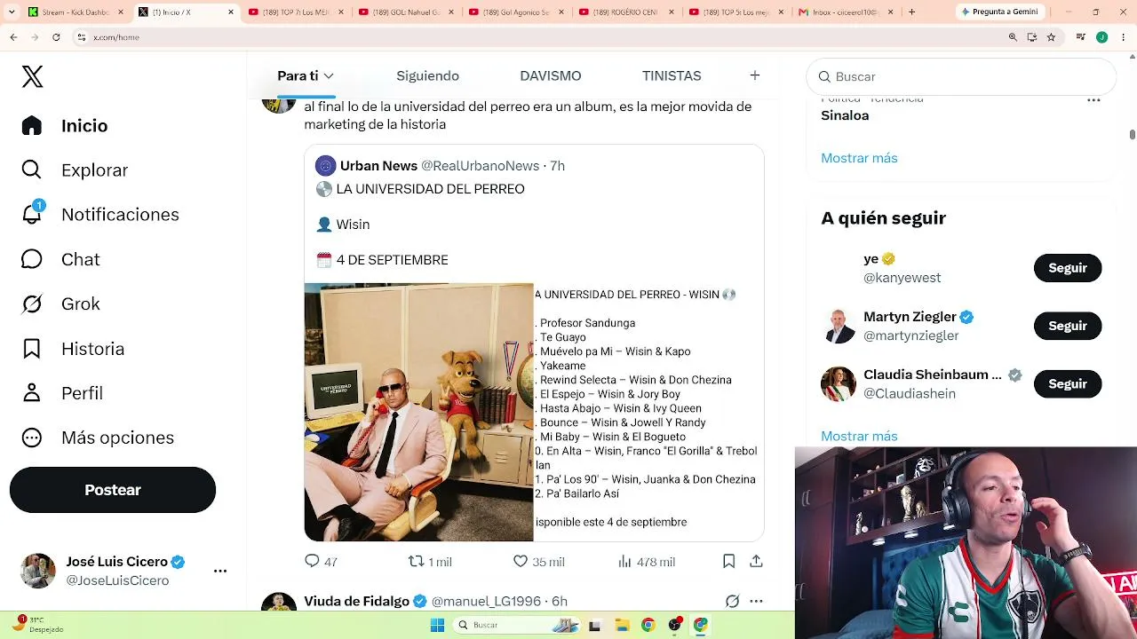Click the page vertical scrollbar thumb
The image size is (1137, 639).
1133,134
